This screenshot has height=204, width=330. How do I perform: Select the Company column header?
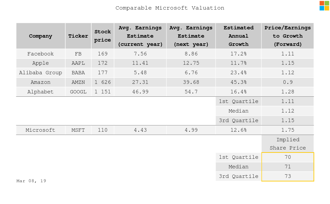point(41,36)
